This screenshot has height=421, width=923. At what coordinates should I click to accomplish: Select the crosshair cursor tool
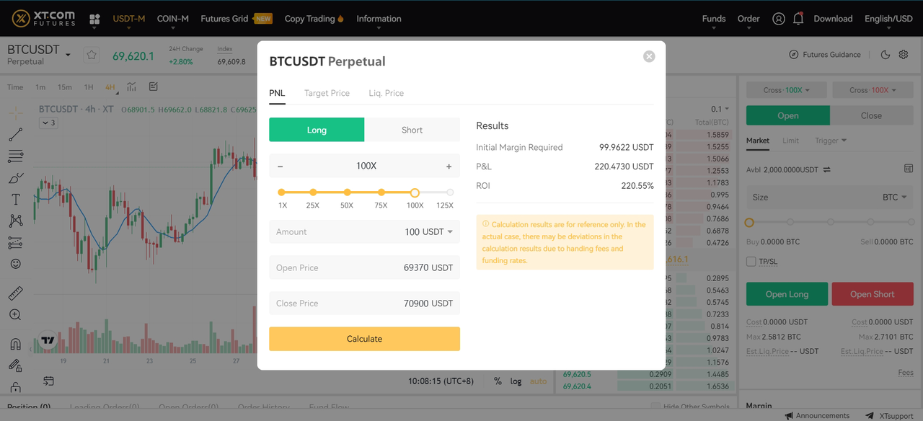15,113
